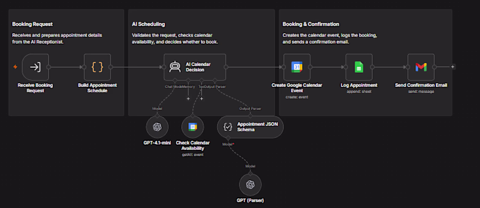The height and width of the screenshot is (208, 480).
Task: Click the 'Build Appointment Schedule' label
Action: [98, 87]
